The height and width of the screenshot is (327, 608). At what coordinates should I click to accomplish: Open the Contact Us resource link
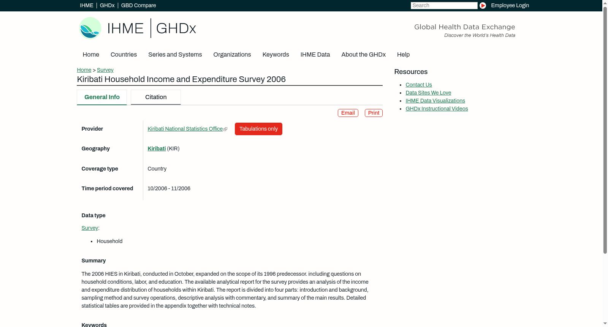pyautogui.click(x=419, y=85)
